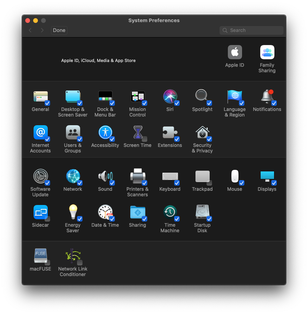Image resolution: width=308 pixels, height=314 pixels.
Task: Enable the Sidecar checkbox
Action: coord(47,219)
